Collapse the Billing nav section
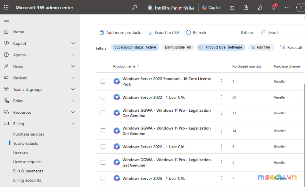 [x=73, y=124]
